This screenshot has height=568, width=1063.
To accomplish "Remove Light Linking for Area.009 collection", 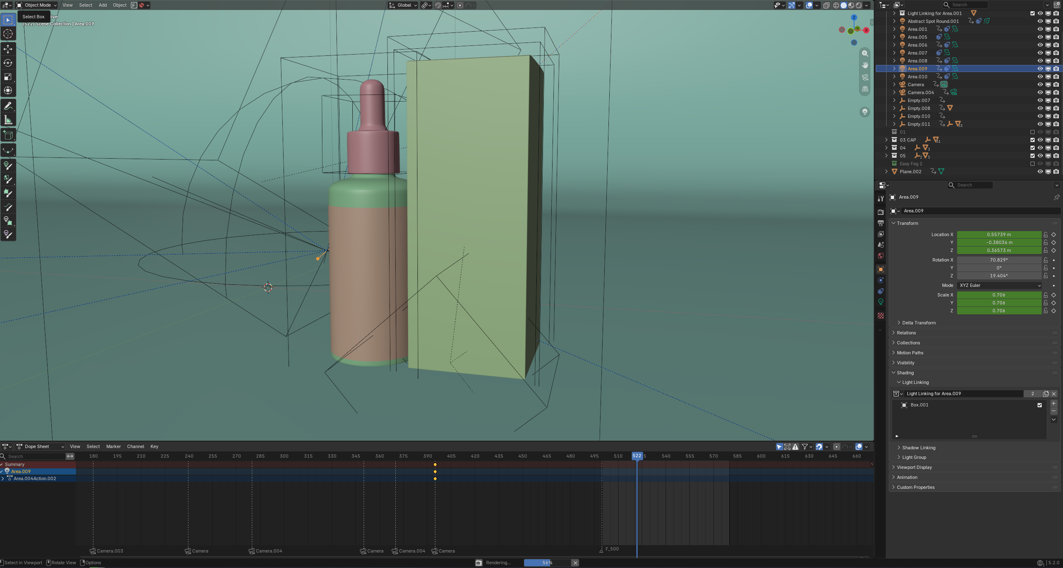I will click(x=1054, y=394).
